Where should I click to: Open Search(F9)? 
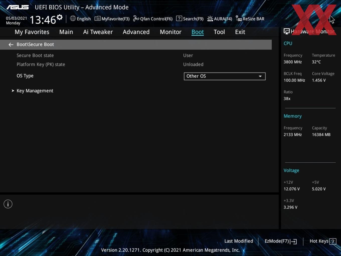pyautogui.click(x=190, y=19)
